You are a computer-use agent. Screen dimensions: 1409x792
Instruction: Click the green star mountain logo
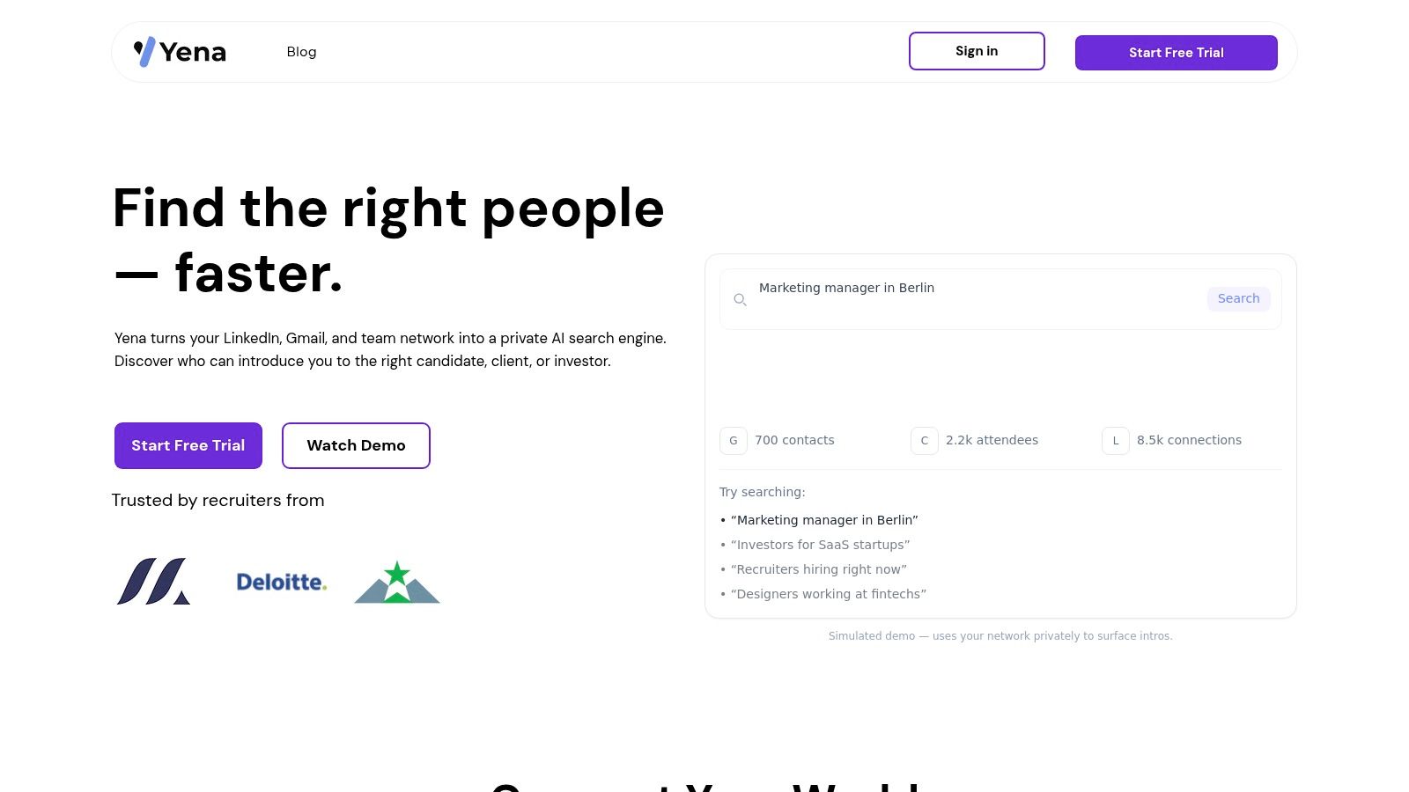[x=397, y=583]
